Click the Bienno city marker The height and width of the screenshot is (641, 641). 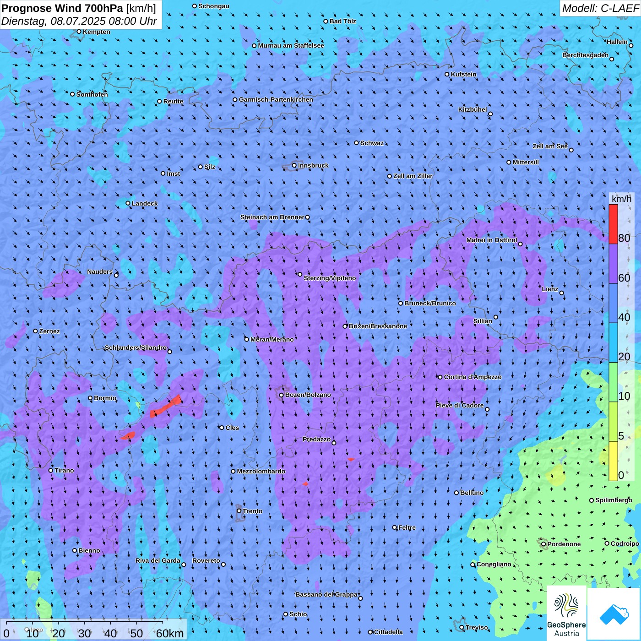pyautogui.click(x=75, y=551)
